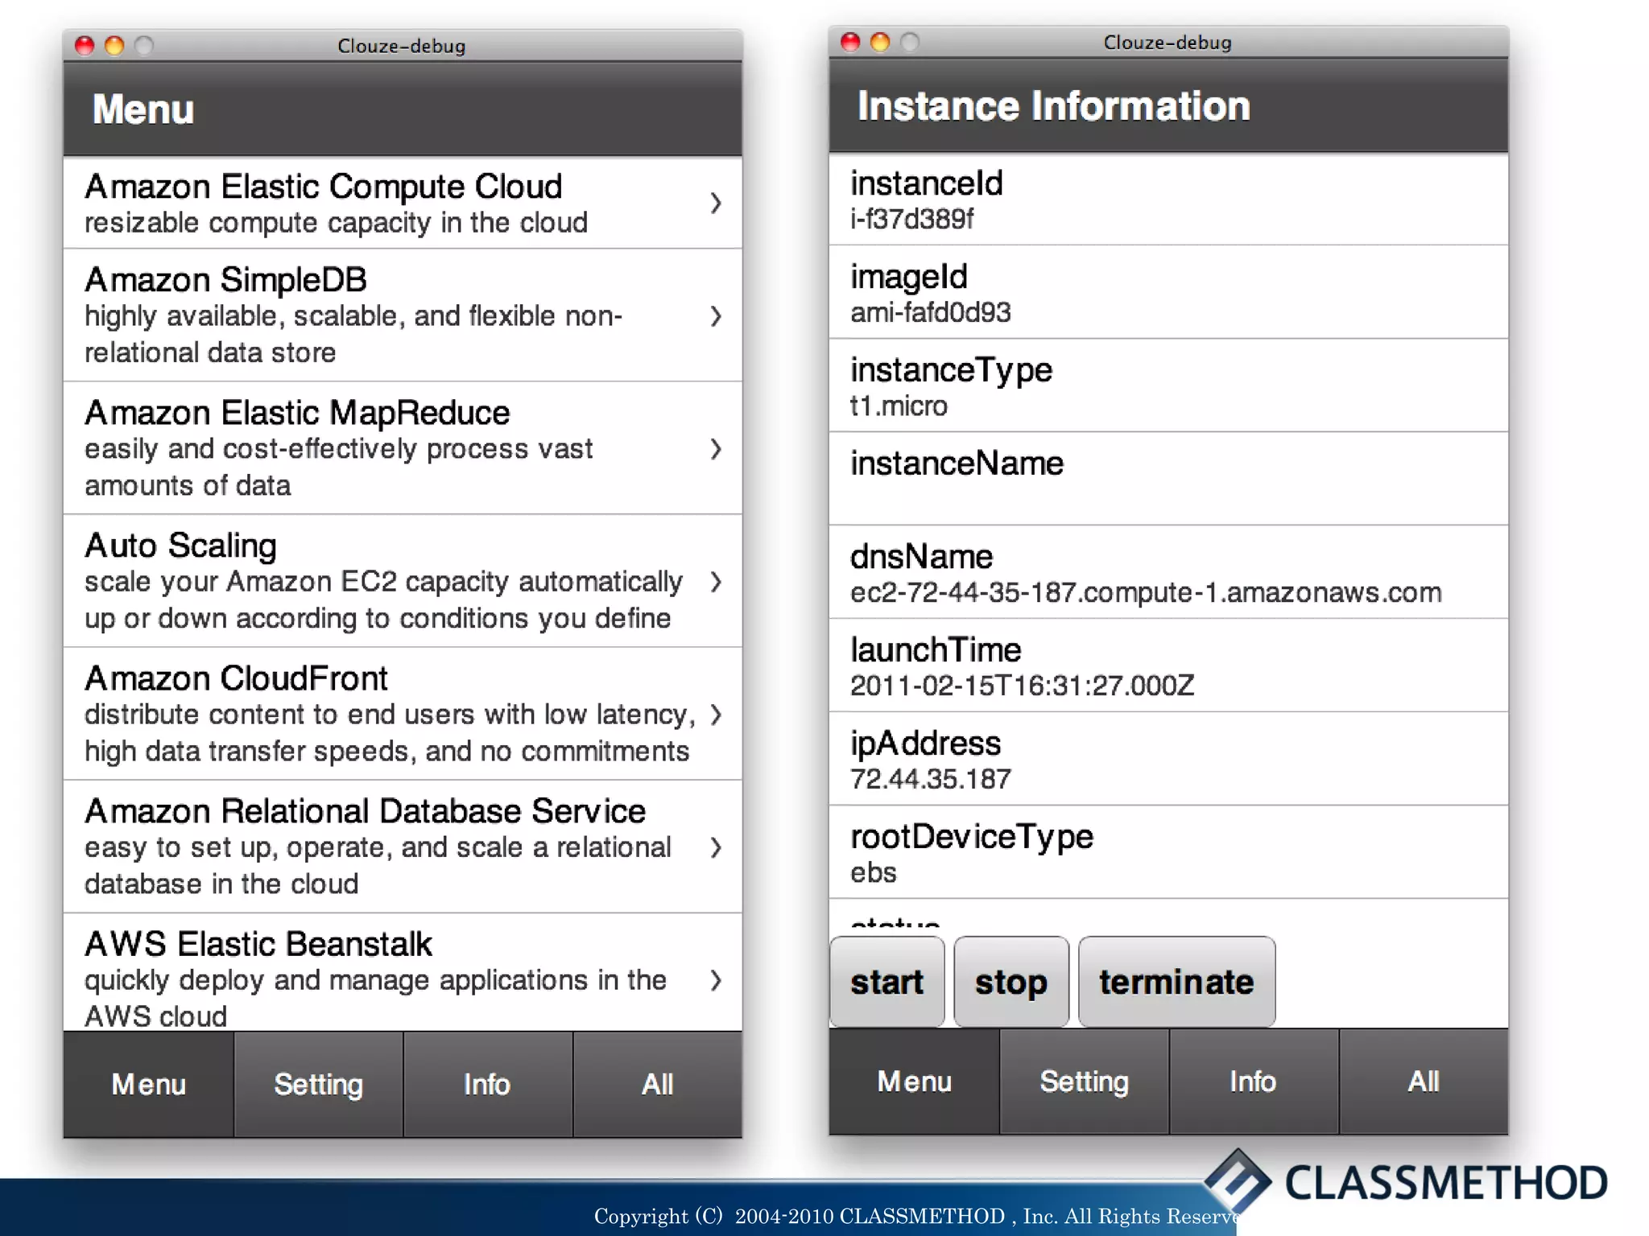Expand Amazon Elastic Compute Cloud chevron
The image size is (1649, 1236).
tap(715, 203)
